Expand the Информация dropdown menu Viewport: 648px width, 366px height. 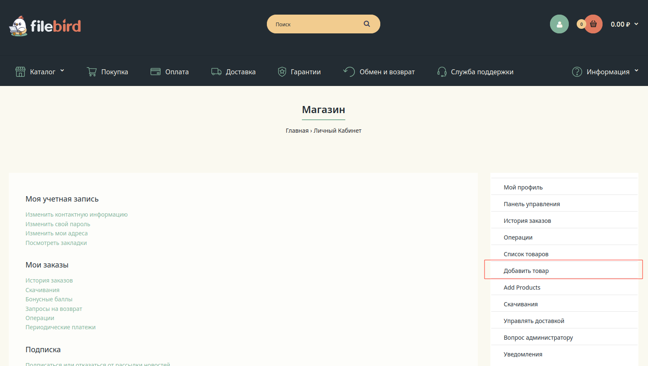pyautogui.click(x=608, y=72)
